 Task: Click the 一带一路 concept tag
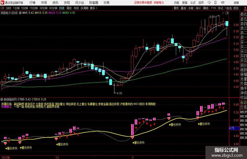point(19,107)
